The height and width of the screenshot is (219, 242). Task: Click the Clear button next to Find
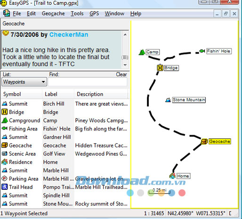(x=121, y=74)
